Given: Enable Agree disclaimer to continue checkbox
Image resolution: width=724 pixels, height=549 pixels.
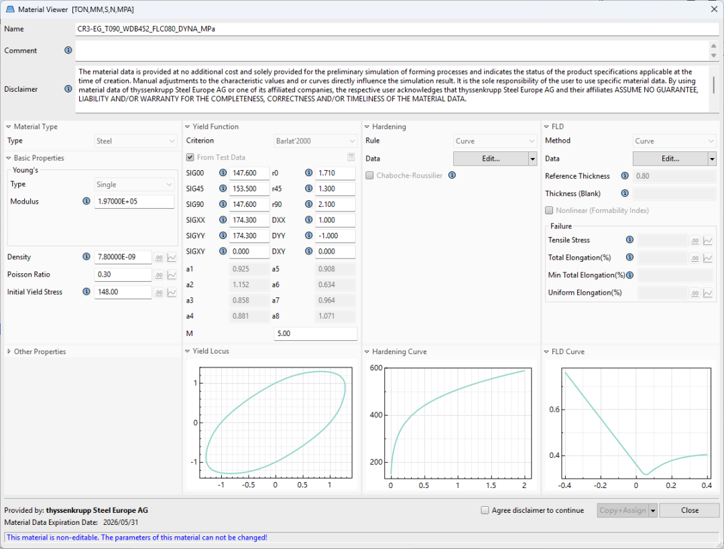Looking at the screenshot, I should click(x=485, y=510).
